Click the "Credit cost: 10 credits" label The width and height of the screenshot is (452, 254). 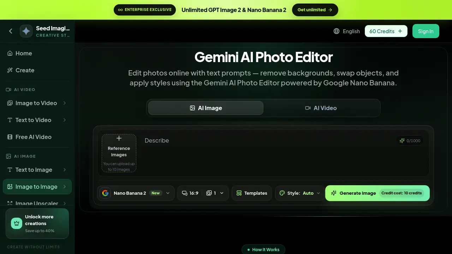pos(402,193)
